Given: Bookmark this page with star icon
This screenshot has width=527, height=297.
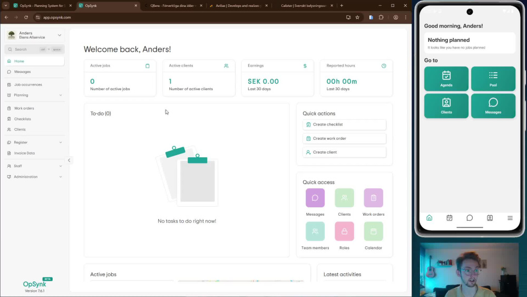Looking at the screenshot, I should [x=357, y=17].
